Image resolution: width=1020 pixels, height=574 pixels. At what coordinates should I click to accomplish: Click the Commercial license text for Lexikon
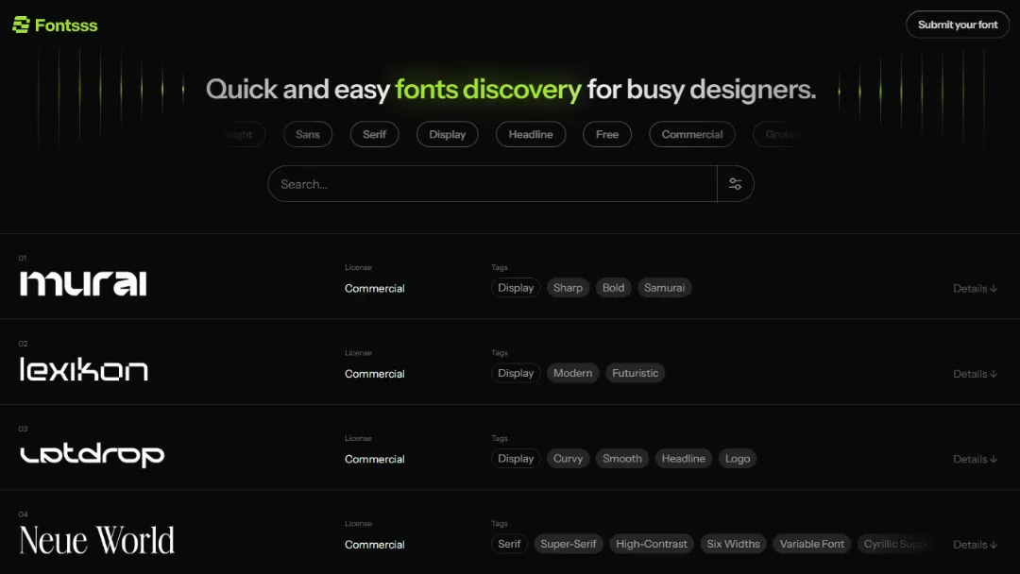(375, 374)
